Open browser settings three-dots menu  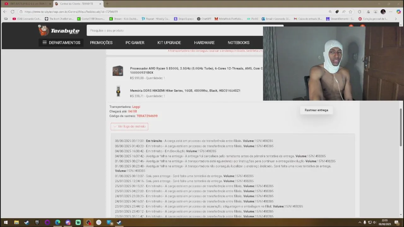[391, 12]
